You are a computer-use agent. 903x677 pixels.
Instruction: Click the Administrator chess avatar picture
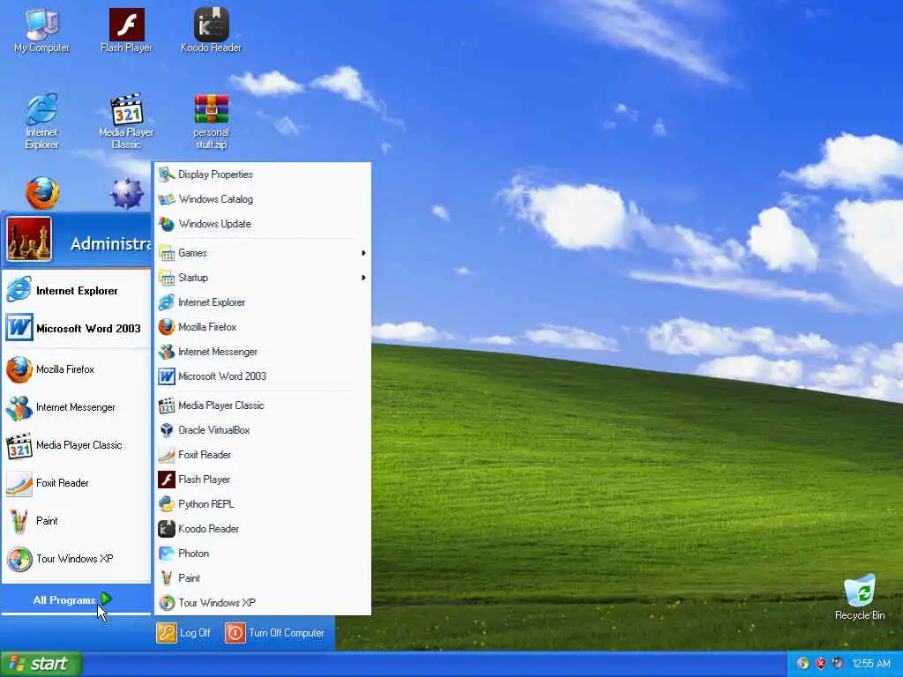[29, 240]
